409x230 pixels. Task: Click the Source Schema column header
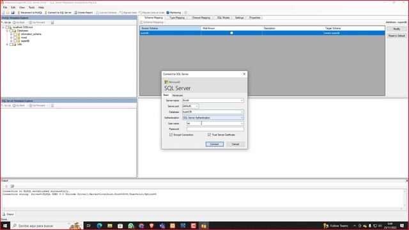[x=171, y=28]
